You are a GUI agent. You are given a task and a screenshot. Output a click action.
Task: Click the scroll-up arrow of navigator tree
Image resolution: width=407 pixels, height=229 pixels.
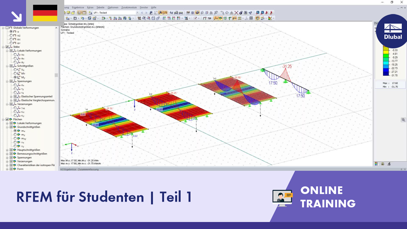click(x=56, y=28)
